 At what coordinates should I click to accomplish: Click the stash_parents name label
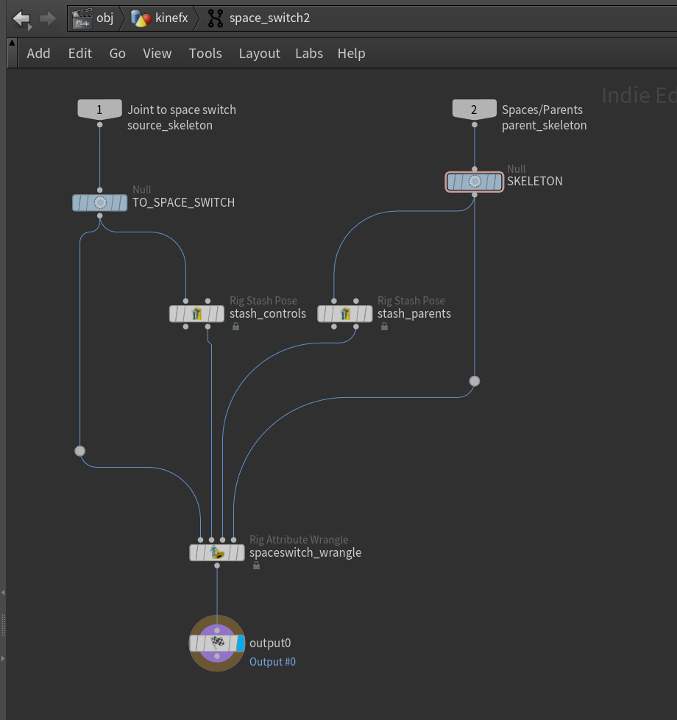point(414,313)
